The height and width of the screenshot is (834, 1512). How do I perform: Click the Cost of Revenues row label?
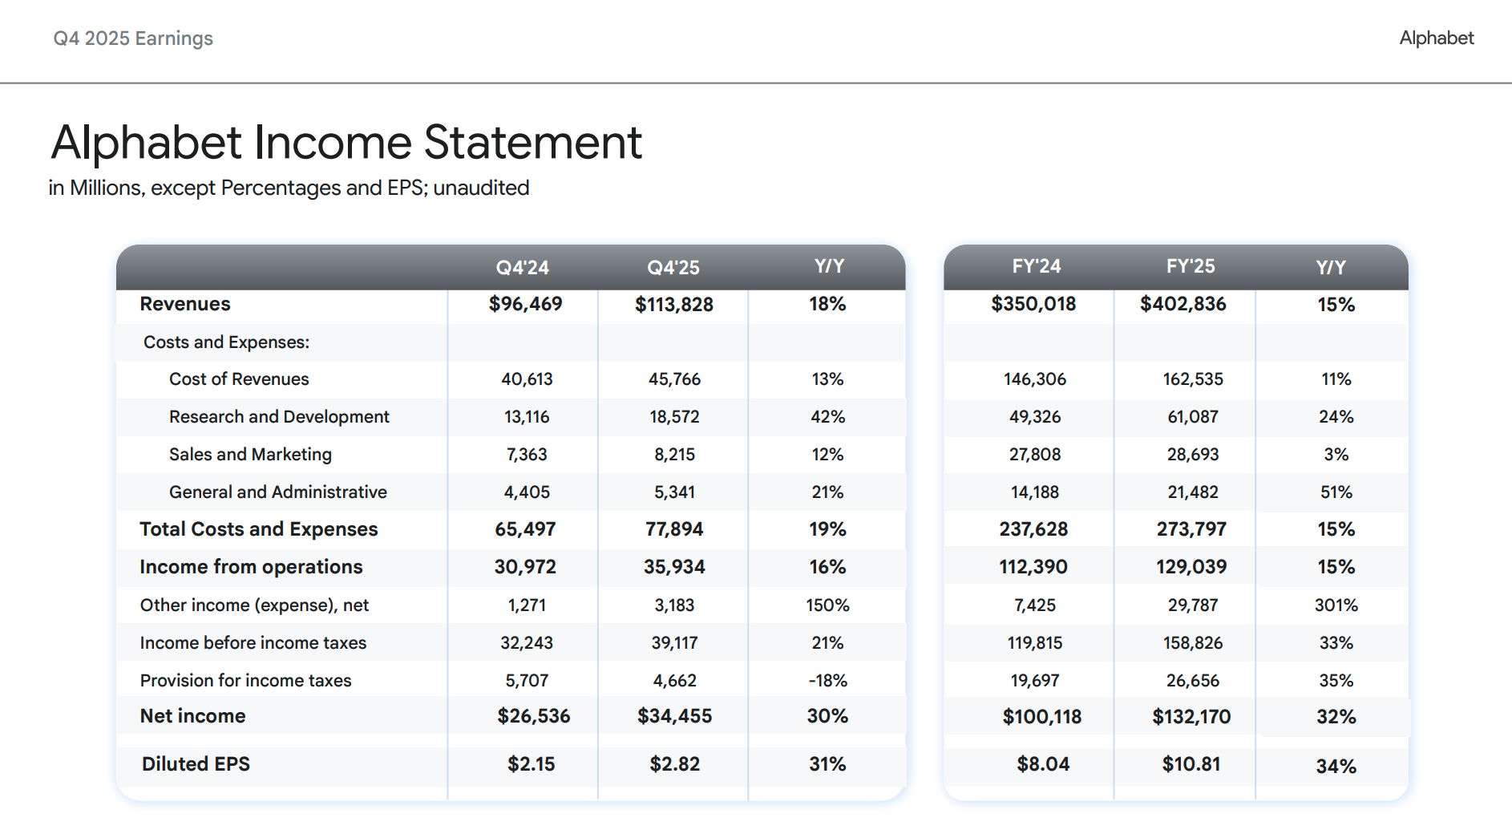[239, 379]
